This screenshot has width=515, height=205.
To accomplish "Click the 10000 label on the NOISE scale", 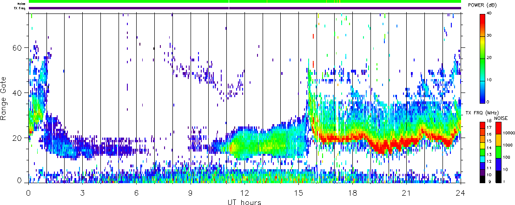I will pyautogui.click(x=509, y=133).
